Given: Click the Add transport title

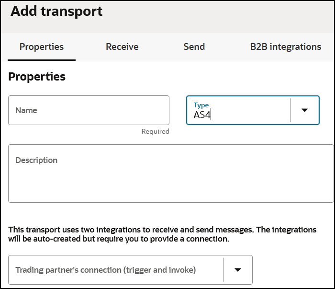Looking at the screenshot, I should [56, 12].
